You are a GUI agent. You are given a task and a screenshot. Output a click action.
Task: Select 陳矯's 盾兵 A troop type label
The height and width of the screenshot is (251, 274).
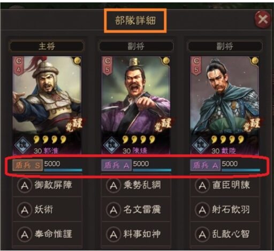117,166
